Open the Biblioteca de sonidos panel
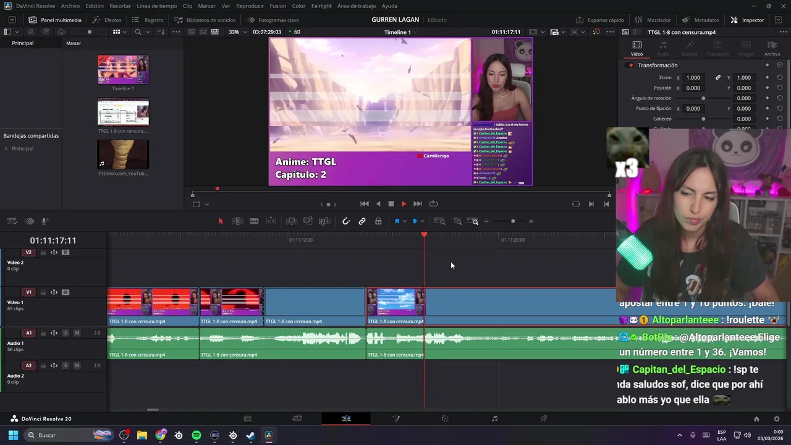 click(205, 20)
